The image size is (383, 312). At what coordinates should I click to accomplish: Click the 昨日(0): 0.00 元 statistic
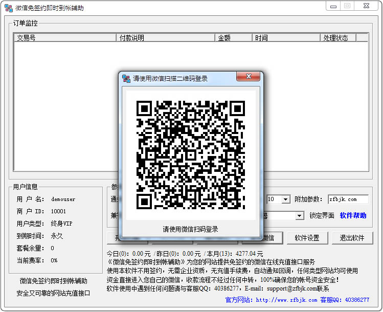(x=178, y=254)
